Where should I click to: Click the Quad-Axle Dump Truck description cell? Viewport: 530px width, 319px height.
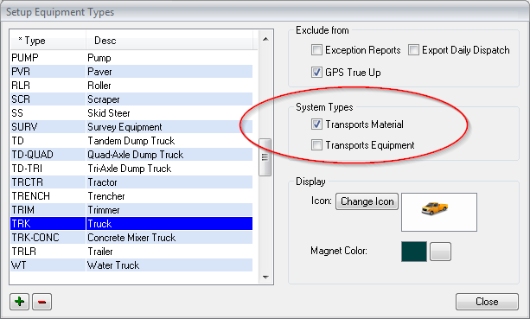pyautogui.click(x=169, y=155)
